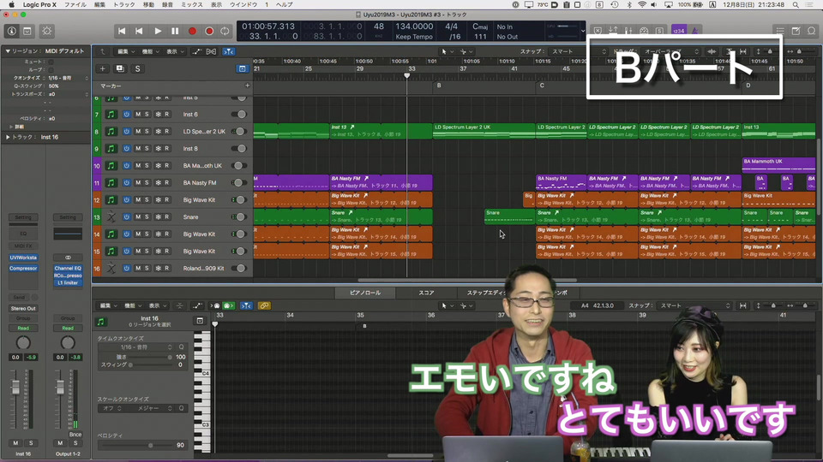Click Collapse Mode button in Piano Roll toolbar
This screenshot has width=823, height=462.
(179, 305)
